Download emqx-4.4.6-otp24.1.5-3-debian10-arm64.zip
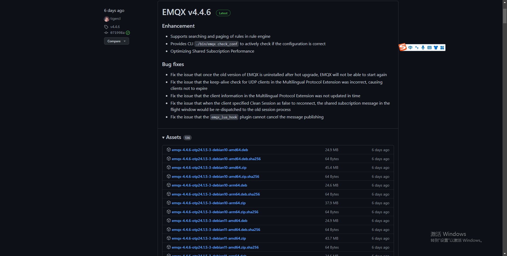The image size is (507, 256). pyautogui.click(x=209, y=203)
